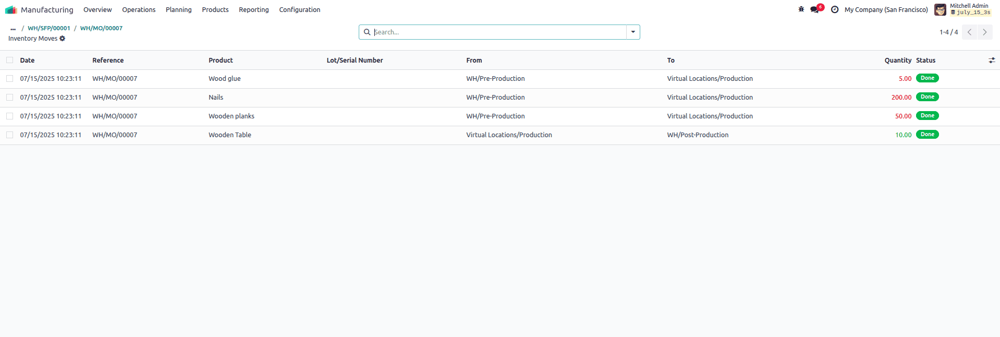Click quantity 200.00 value
Screen dimensions: 1000x337
pyautogui.click(x=901, y=98)
